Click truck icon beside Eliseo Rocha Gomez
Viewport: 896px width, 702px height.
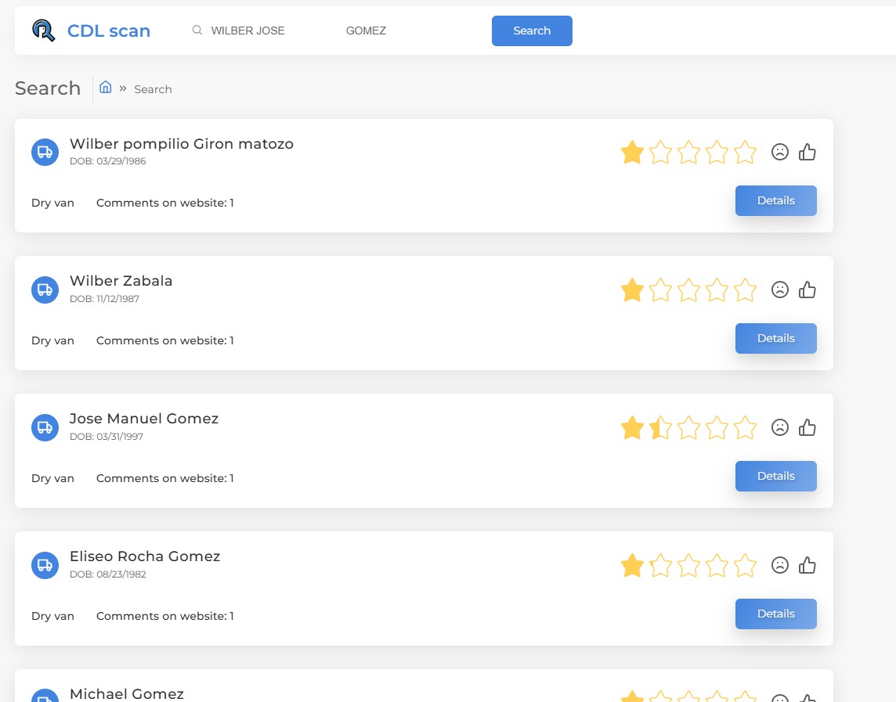tap(45, 565)
